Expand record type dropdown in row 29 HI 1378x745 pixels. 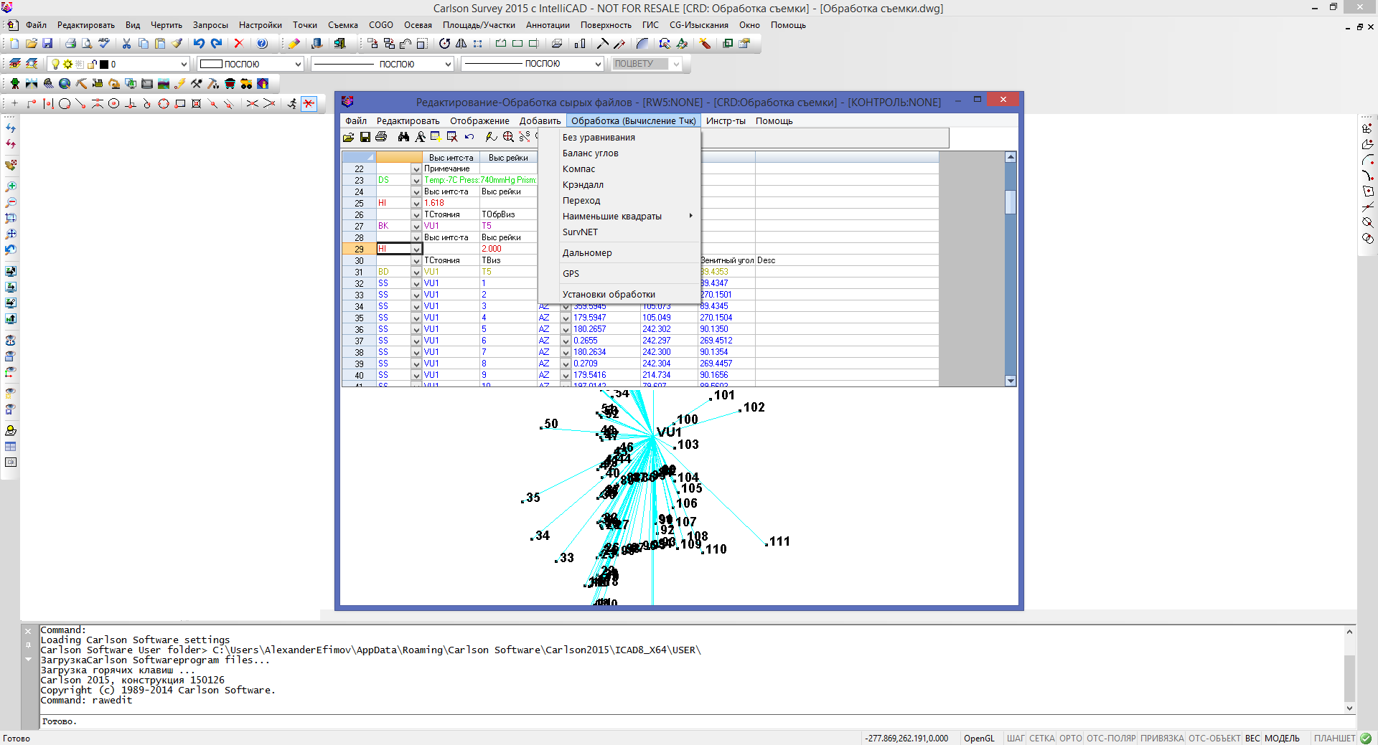(416, 250)
